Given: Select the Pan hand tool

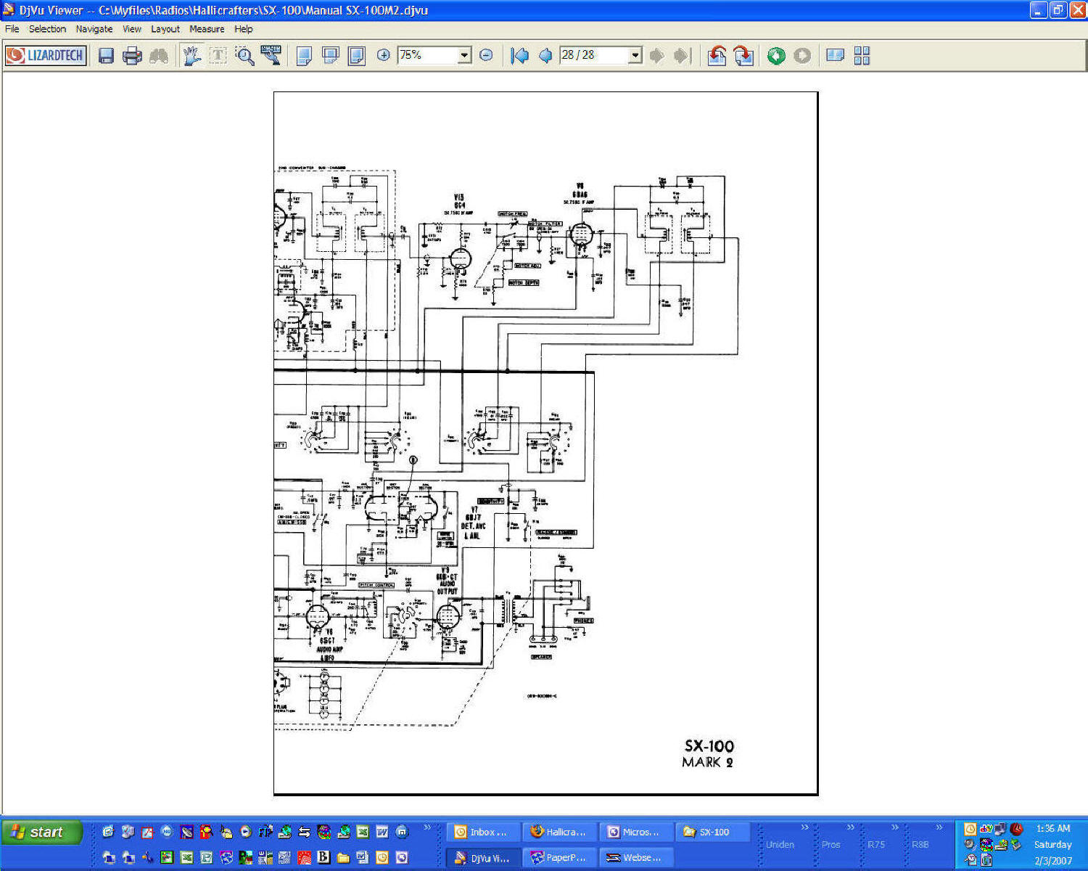Looking at the screenshot, I should pos(191,56).
